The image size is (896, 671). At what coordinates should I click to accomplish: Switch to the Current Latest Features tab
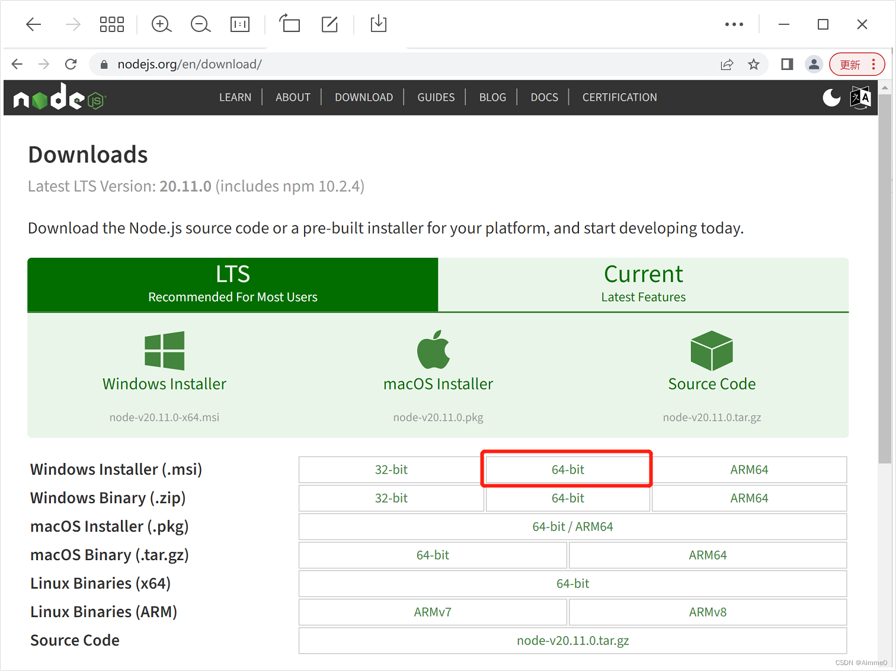pyautogui.click(x=644, y=285)
